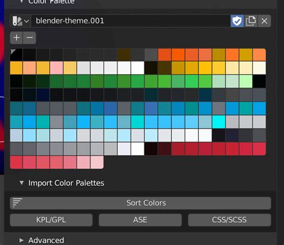284x245 pixels.
Task: Add a new color with plus button
Action: click(17, 38)
